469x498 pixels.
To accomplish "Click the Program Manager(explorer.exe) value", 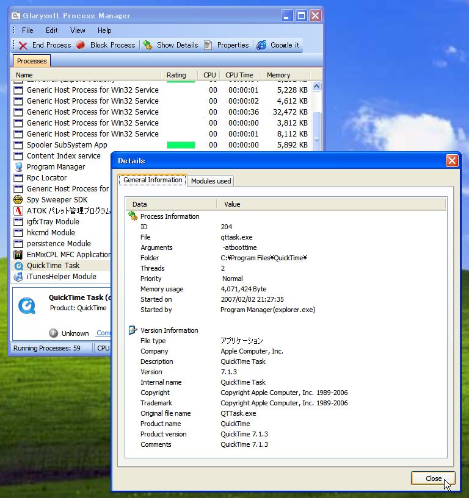I will click(268, 310).
